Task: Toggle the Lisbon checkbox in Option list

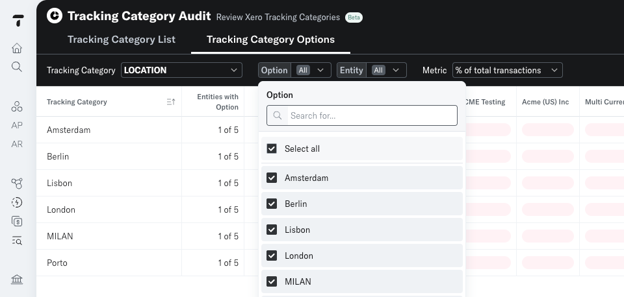Action: [272, 230]
